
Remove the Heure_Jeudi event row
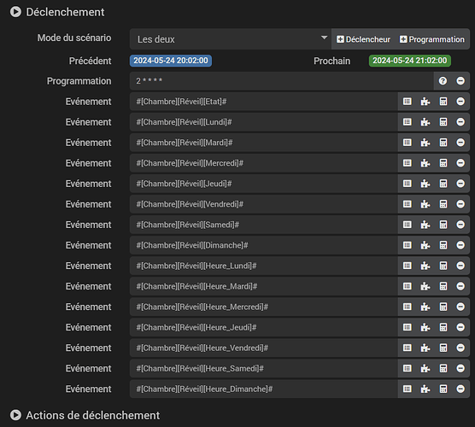tap(460, 327)
